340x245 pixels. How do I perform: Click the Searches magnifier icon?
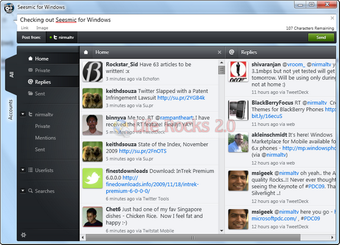pos(30,191)
